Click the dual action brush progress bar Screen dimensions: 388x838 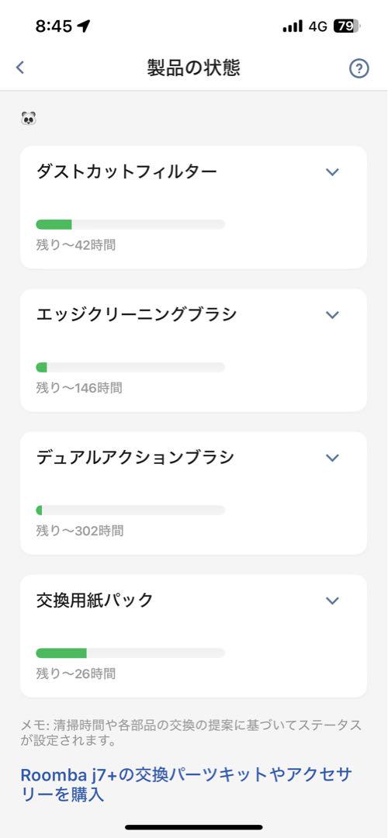pos(130,511)
